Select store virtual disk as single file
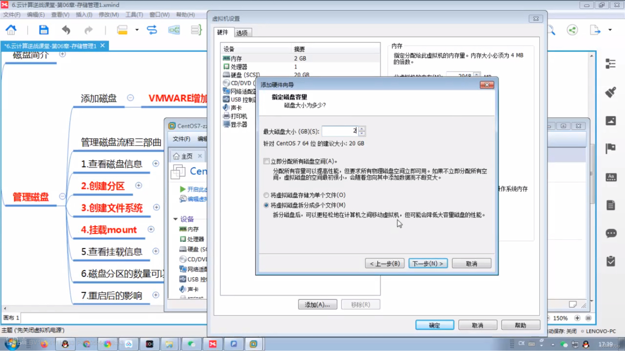Viewport: 625px width, 351px height. (x=266, y=195)
